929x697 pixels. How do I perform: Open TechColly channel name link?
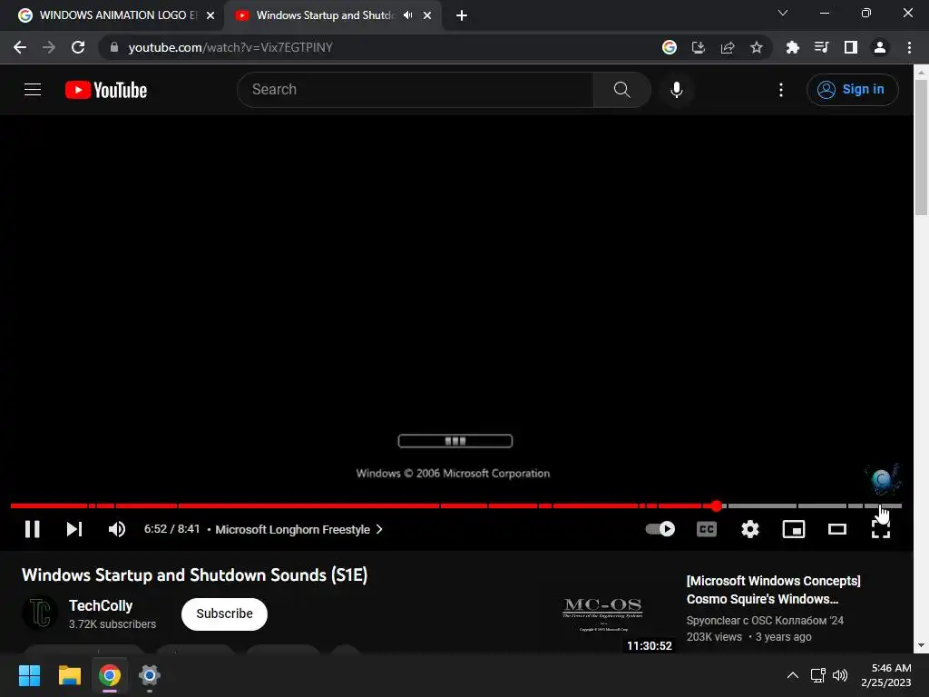[x=101, y=605]
